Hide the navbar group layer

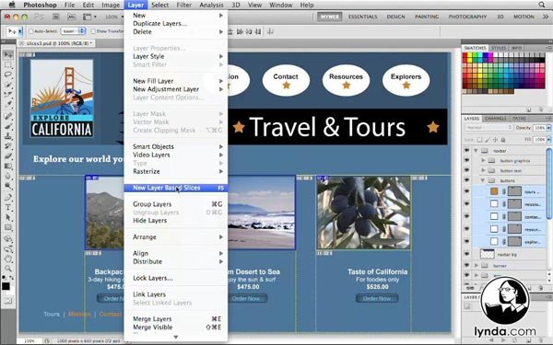(467, 150)
